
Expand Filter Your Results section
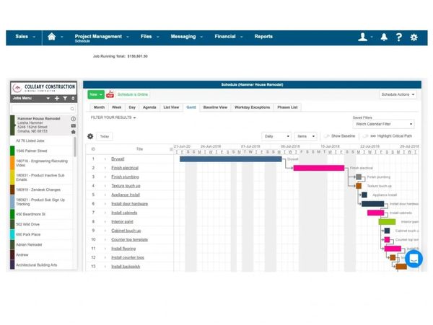pos(113,117)
